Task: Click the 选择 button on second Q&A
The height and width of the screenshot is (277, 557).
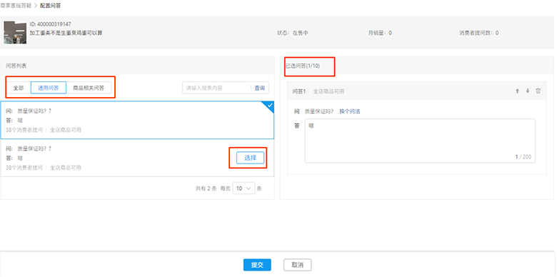Action: coord(251,158)
